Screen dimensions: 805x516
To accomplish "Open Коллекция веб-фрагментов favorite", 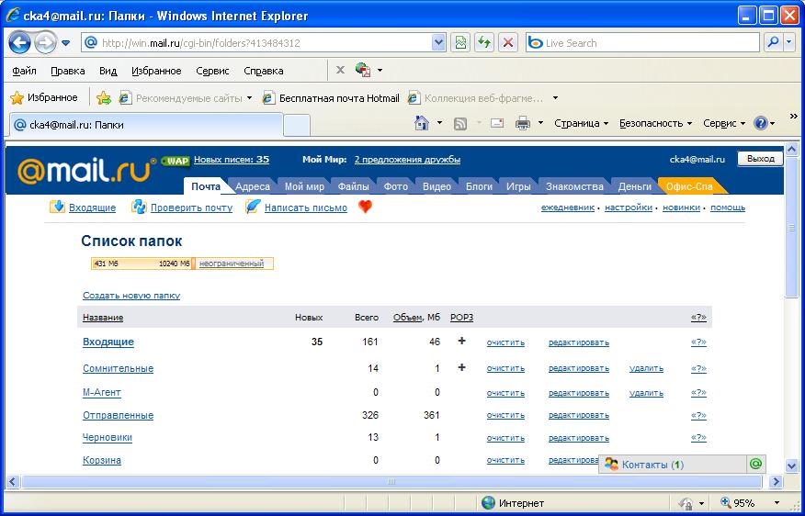I will (x=475, y=97).
